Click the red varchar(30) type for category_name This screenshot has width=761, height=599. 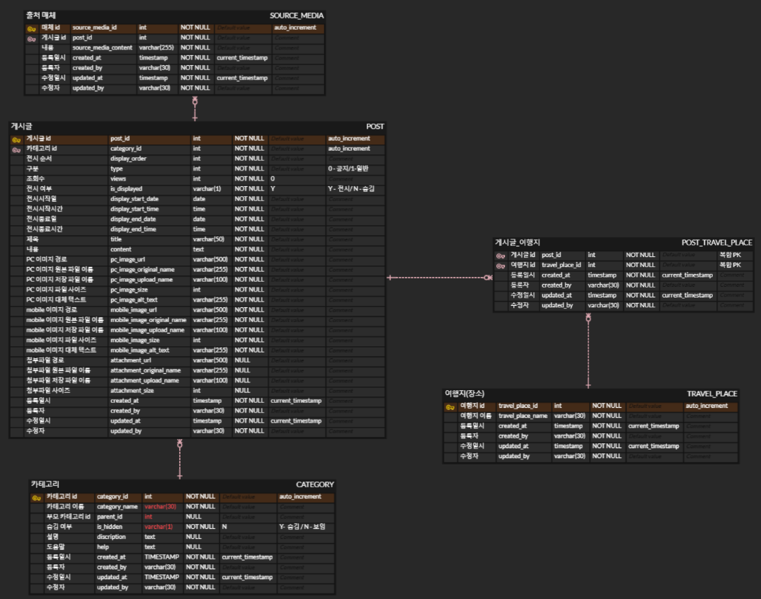click(x=160, y=507)
